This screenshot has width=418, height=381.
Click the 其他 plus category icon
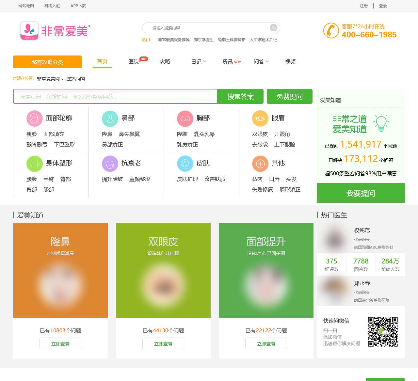point(260,164)
